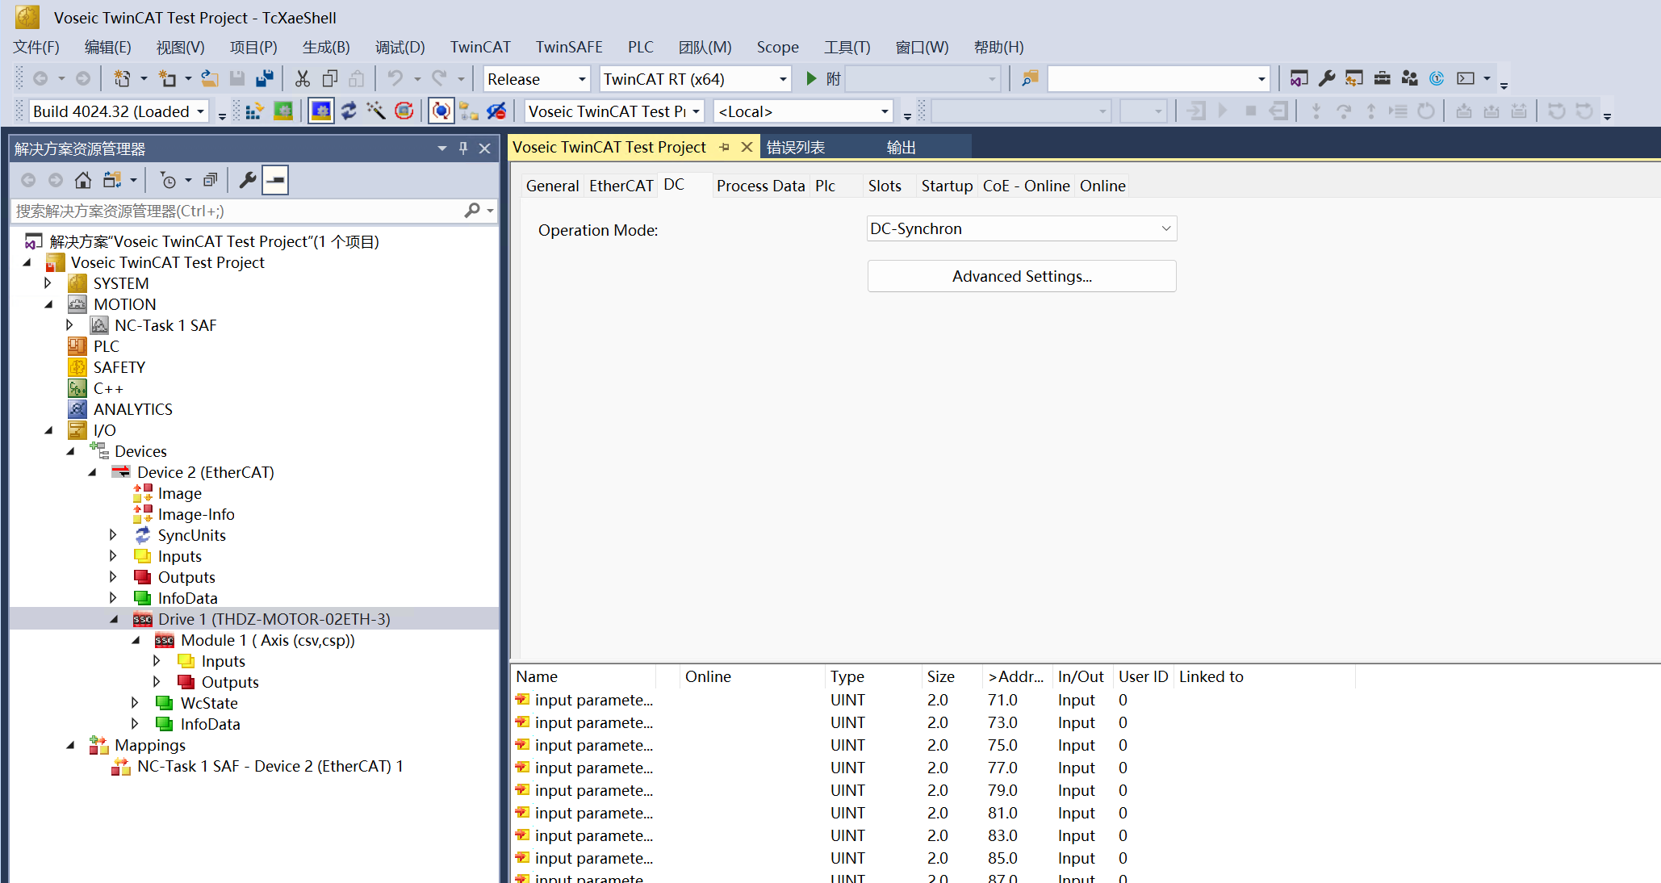Close the Voseic TwinCAT Test Project document tab
The width and height of the screenshot is (1661, 883).
click(x=747, y=147)
